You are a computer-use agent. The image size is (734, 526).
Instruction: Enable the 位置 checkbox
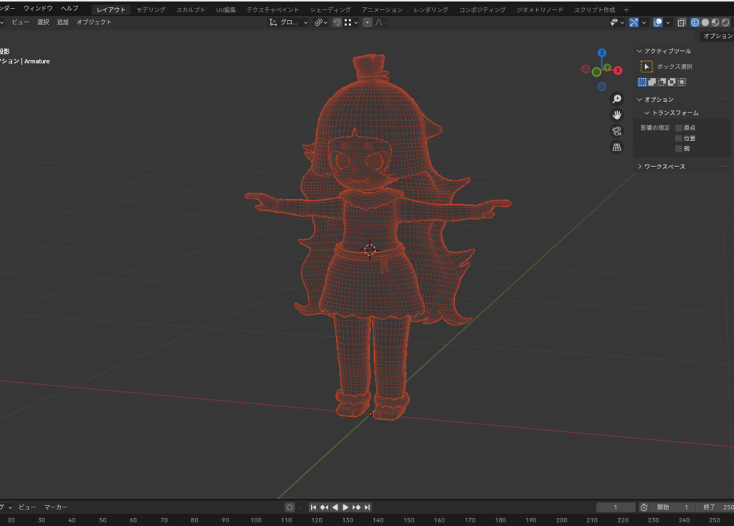(x=679, y=138)
